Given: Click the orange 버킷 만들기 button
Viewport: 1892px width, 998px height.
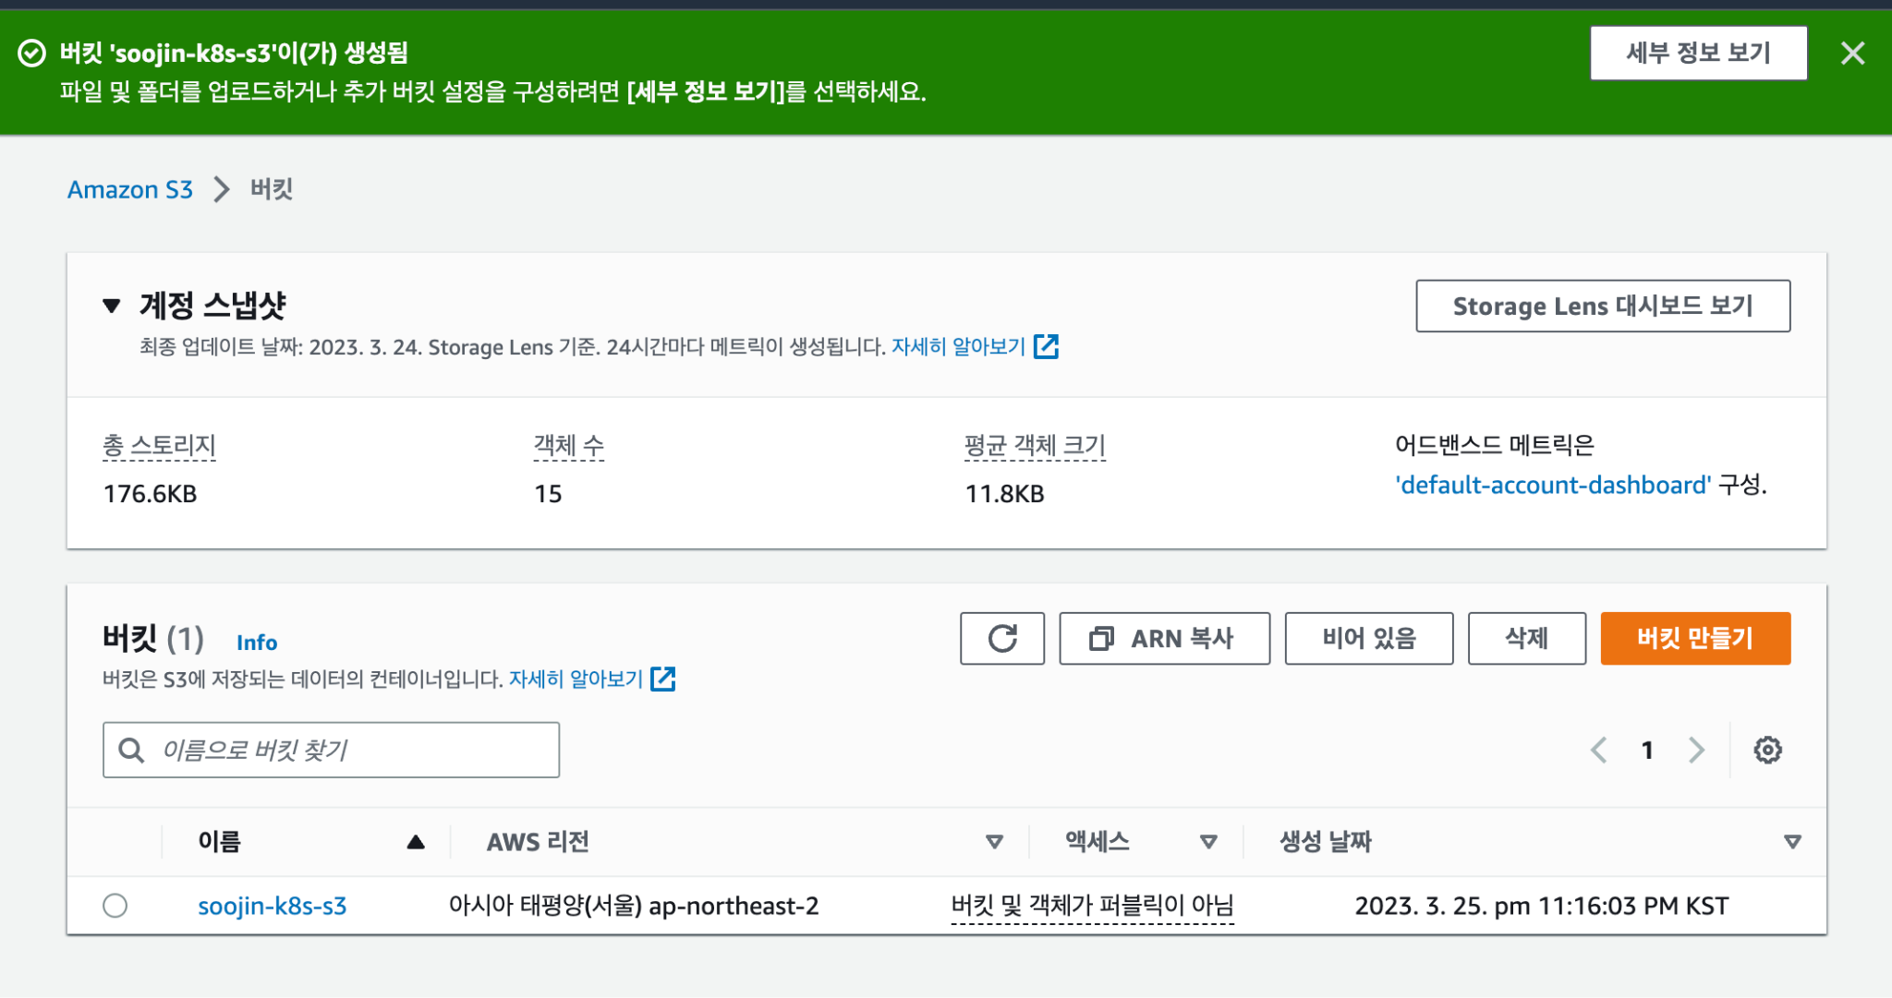Looking at the screenshot, I should 1694,638.
